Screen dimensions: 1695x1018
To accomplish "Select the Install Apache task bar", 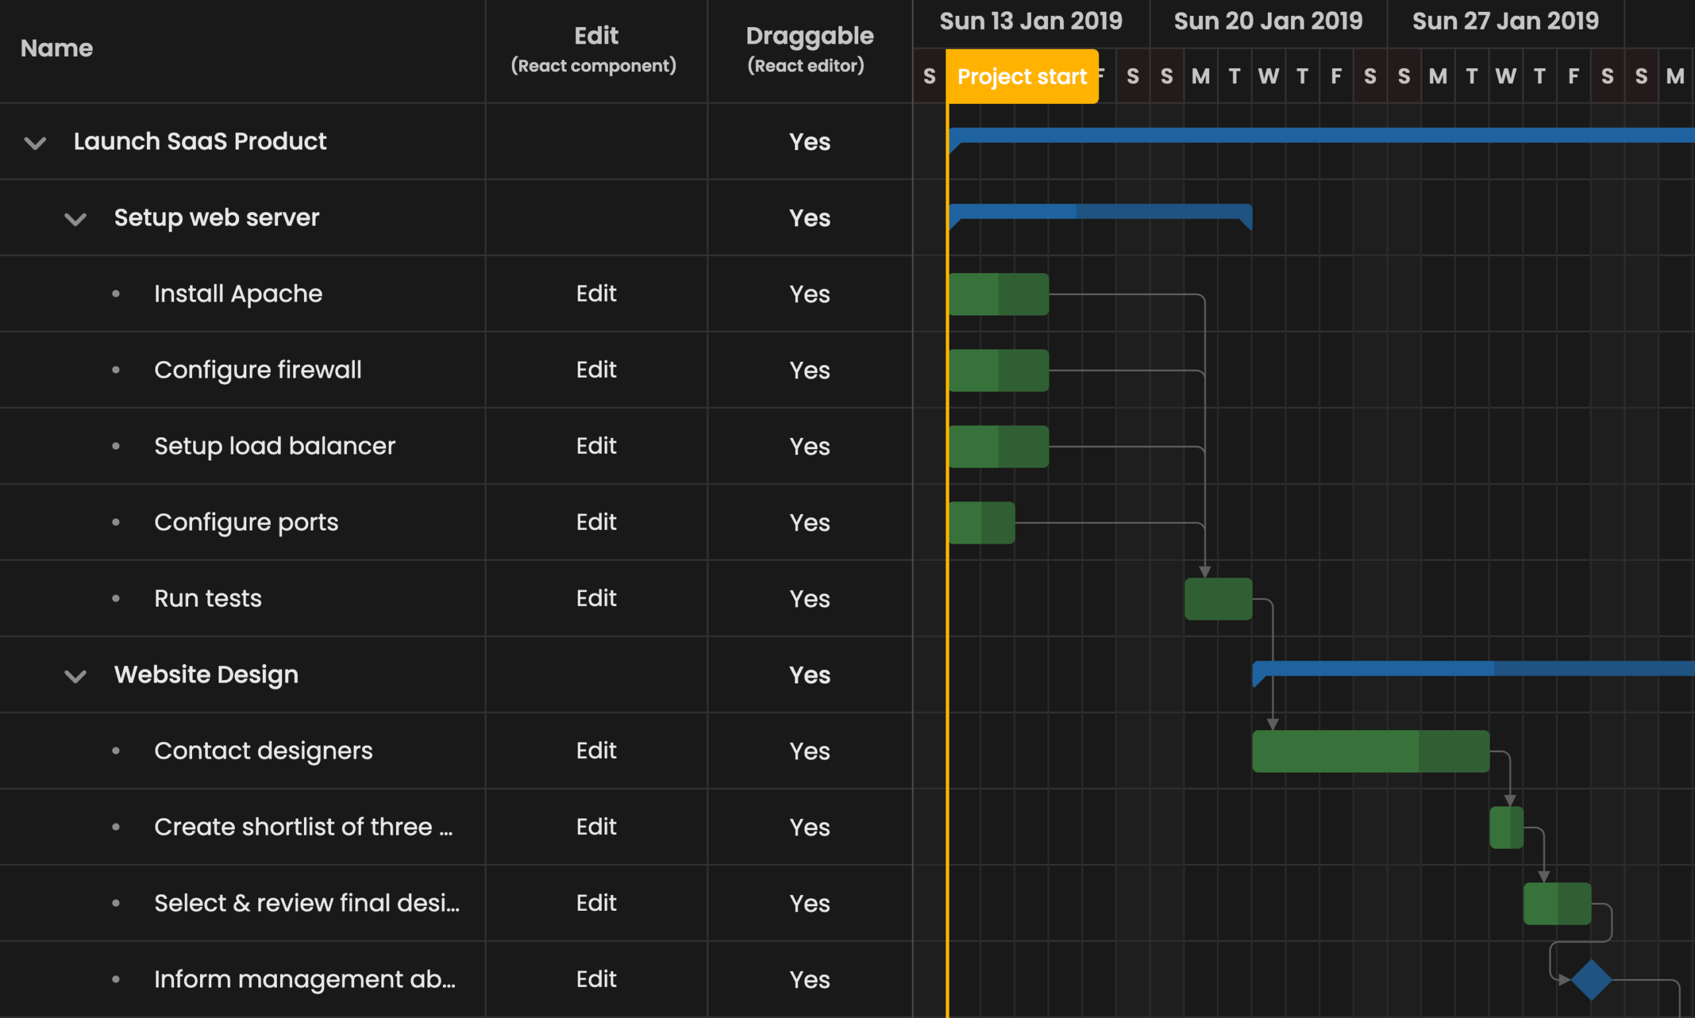I will point(998,294).
